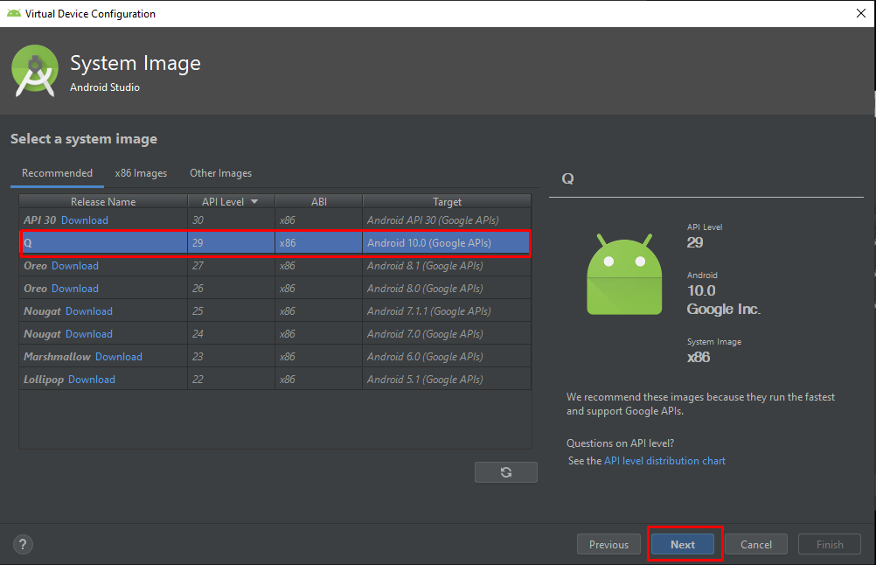
Task: Download Lollipop system image
Action: point(92,380)
